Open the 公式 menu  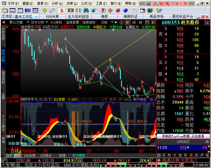click(87, 3)
